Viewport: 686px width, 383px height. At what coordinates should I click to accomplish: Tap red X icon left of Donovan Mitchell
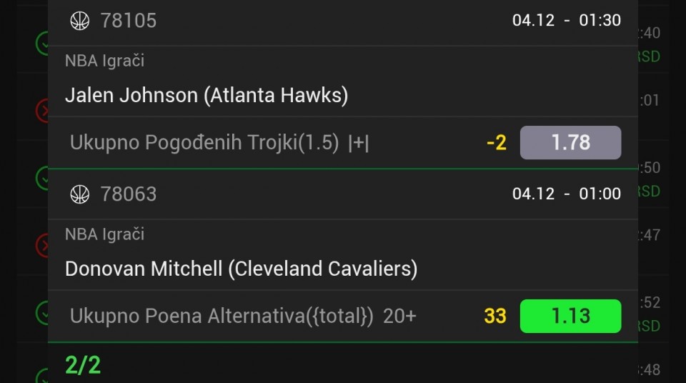[x=42, y=245]
